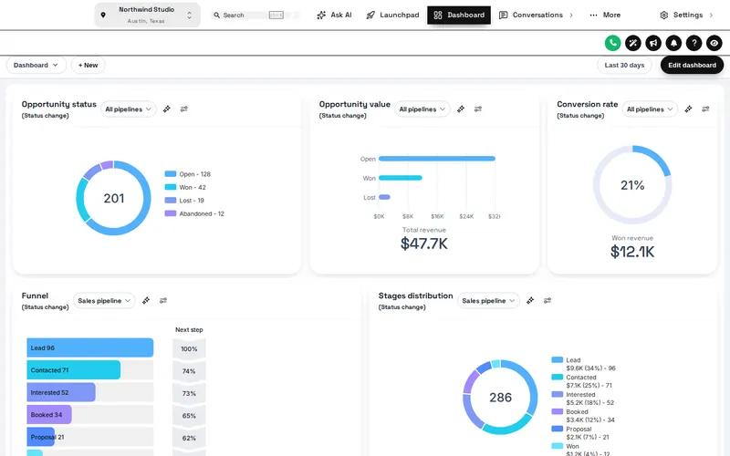Viewport: 730px width, 456px height.
Task: Click AI sparkle icon on Conversion rate widget
Action: pos(688,109)
